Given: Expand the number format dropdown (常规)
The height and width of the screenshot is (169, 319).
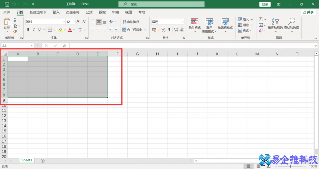Looking at the screenshot, I should (182, 22).
